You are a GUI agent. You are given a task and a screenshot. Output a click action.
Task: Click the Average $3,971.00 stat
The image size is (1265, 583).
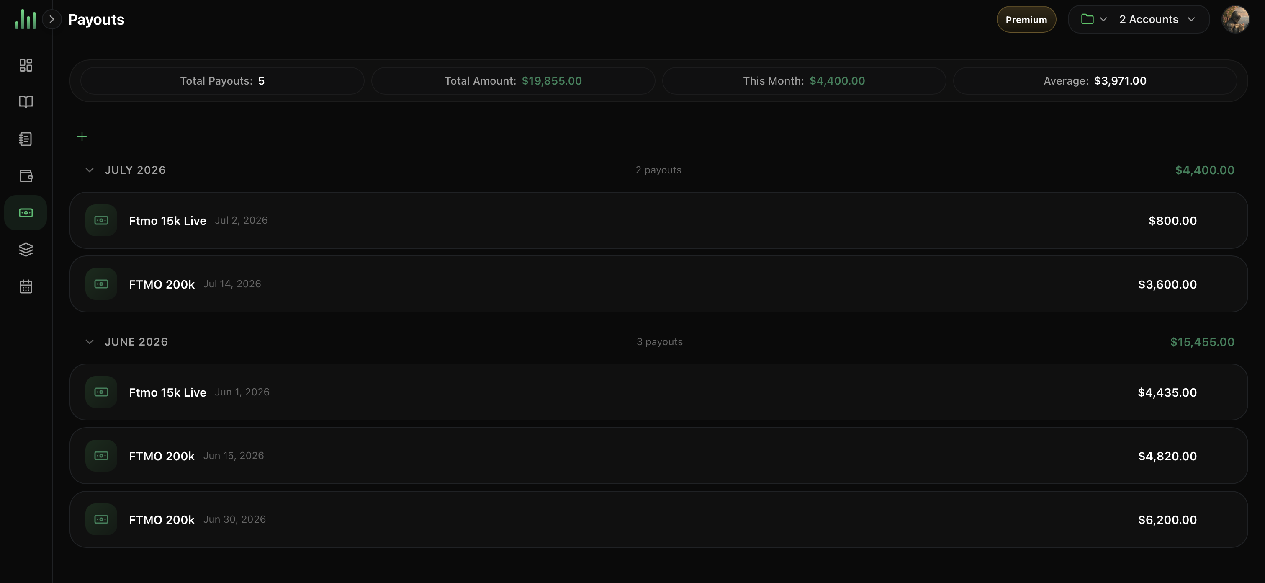1095,81
